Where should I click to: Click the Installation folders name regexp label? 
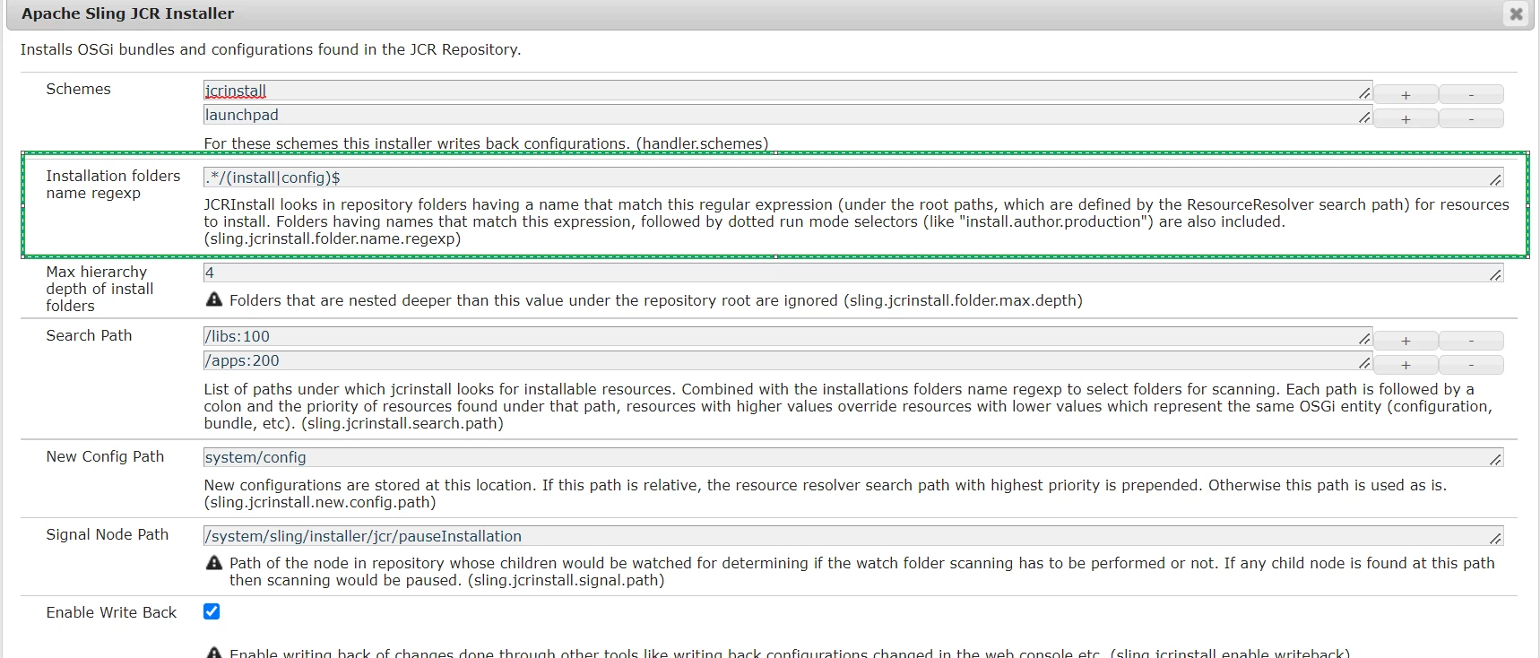(113, 185)
